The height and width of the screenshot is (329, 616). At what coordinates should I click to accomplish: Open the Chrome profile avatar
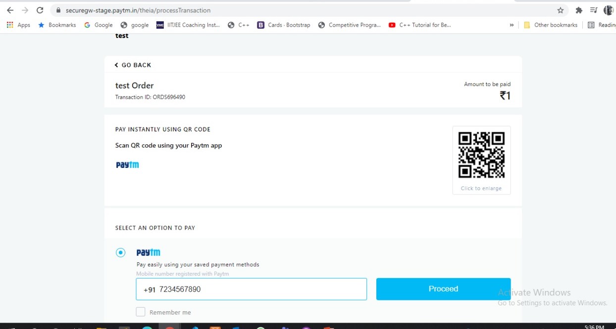(609, 10)
